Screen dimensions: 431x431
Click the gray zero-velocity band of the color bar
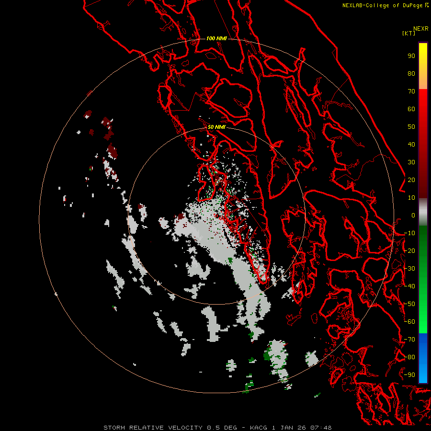click(x=423, y=212)
